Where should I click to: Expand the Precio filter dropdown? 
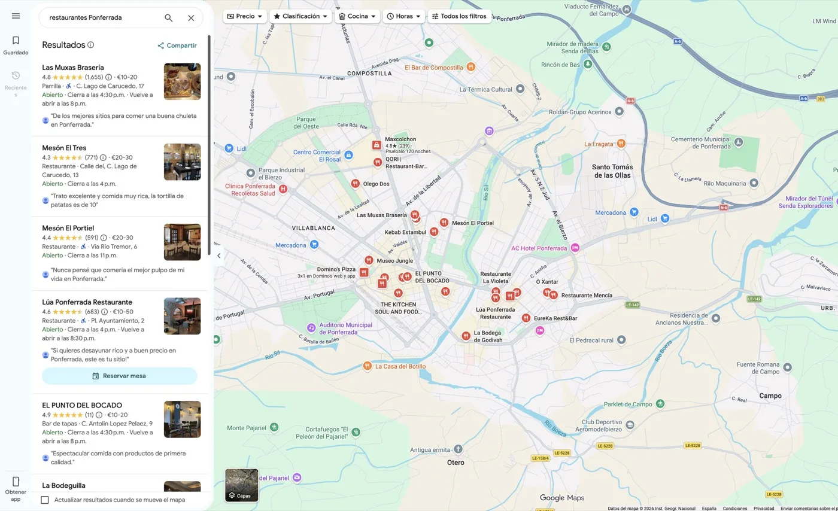coord(245,16)
